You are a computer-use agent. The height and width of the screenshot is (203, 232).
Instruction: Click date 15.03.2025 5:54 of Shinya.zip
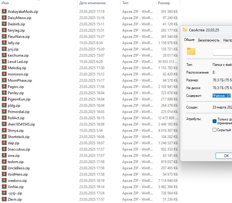[x=91, y=130]
